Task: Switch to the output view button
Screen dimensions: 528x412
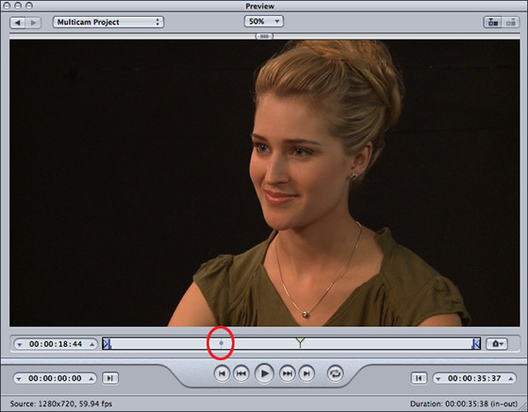Action: 510,23
